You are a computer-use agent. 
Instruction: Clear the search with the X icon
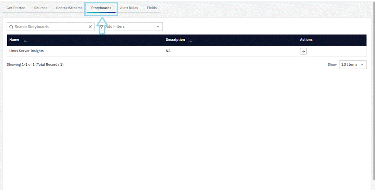click(90, 27)
